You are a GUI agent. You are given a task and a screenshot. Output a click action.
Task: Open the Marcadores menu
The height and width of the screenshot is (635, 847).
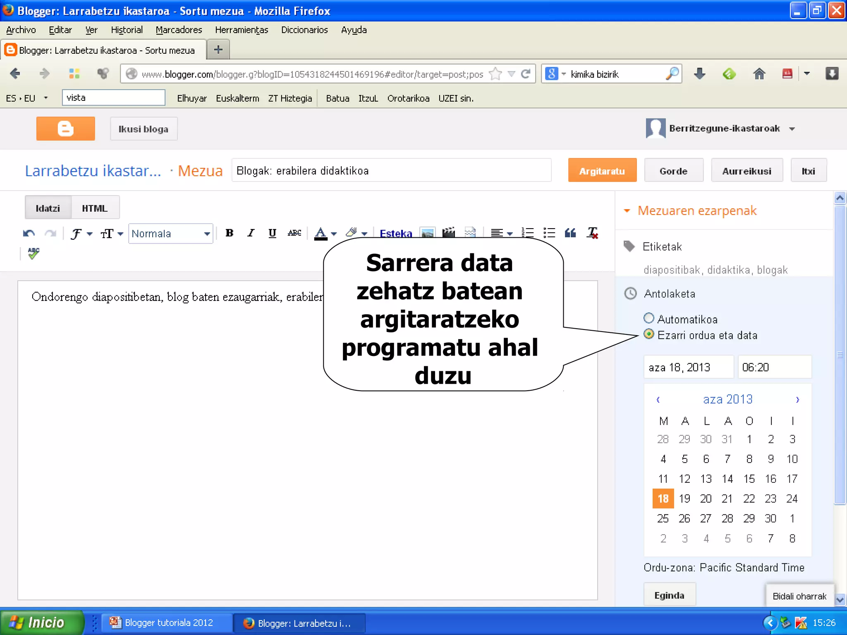click(179, 30)
